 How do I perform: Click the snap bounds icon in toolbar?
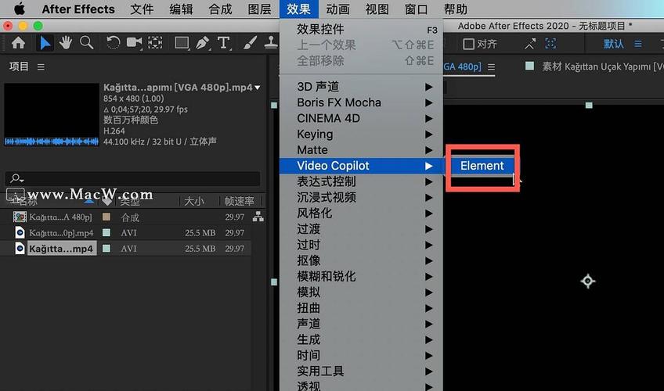550,43
